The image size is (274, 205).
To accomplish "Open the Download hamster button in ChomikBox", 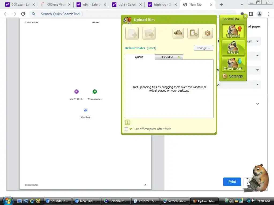I will click(x=233, y=64).
